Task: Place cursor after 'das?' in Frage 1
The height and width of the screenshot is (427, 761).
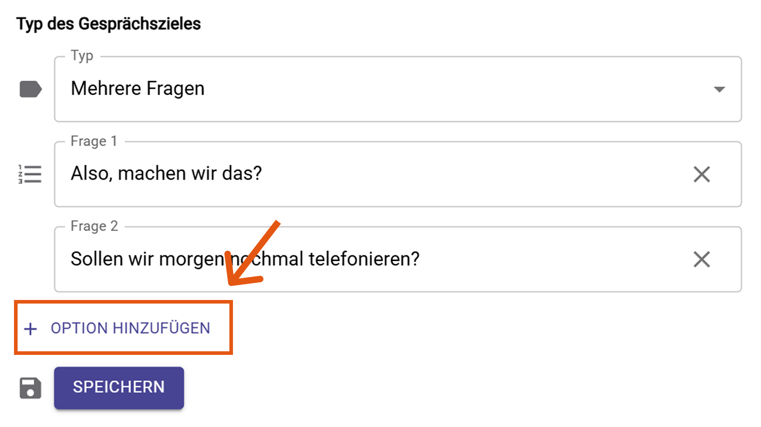Action: [263, 174]
